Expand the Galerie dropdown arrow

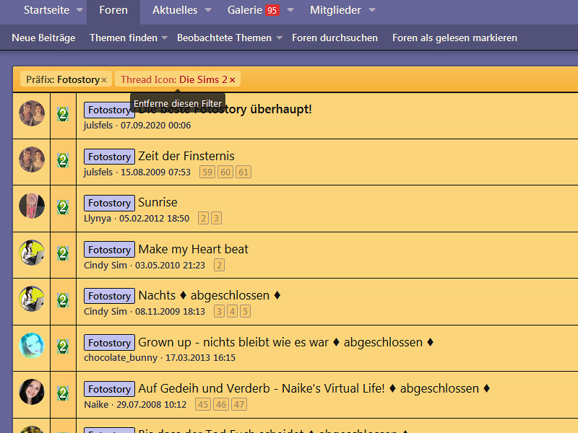(290, 10)
